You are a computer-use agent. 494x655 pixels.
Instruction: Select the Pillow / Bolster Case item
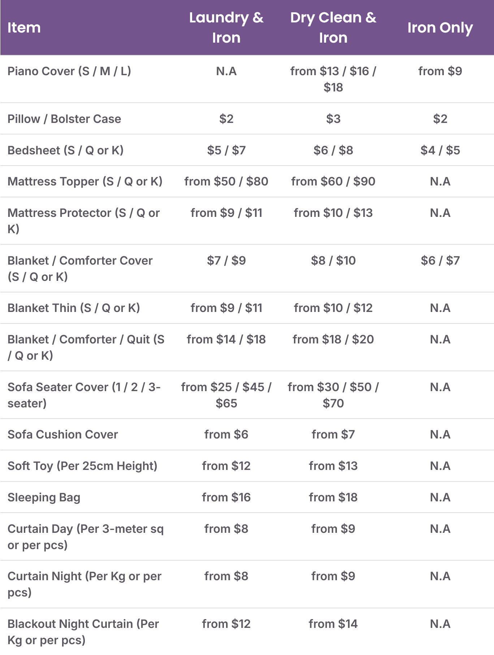tap(64, 119)
